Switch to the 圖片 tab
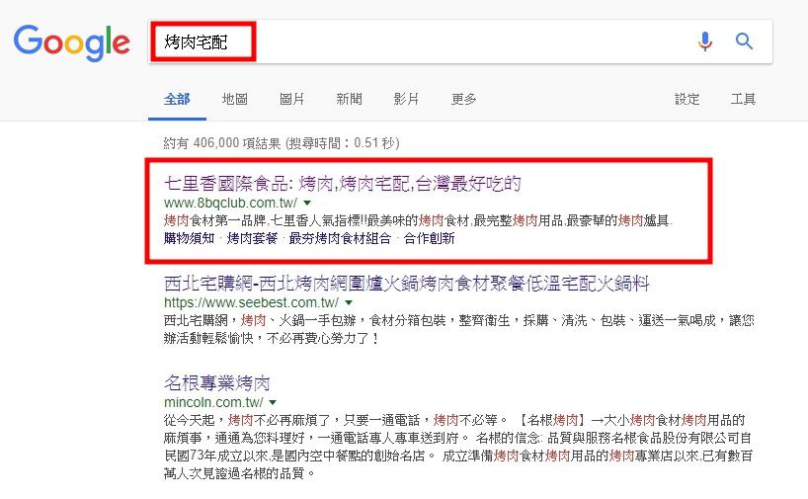 [x=291, y=99]
